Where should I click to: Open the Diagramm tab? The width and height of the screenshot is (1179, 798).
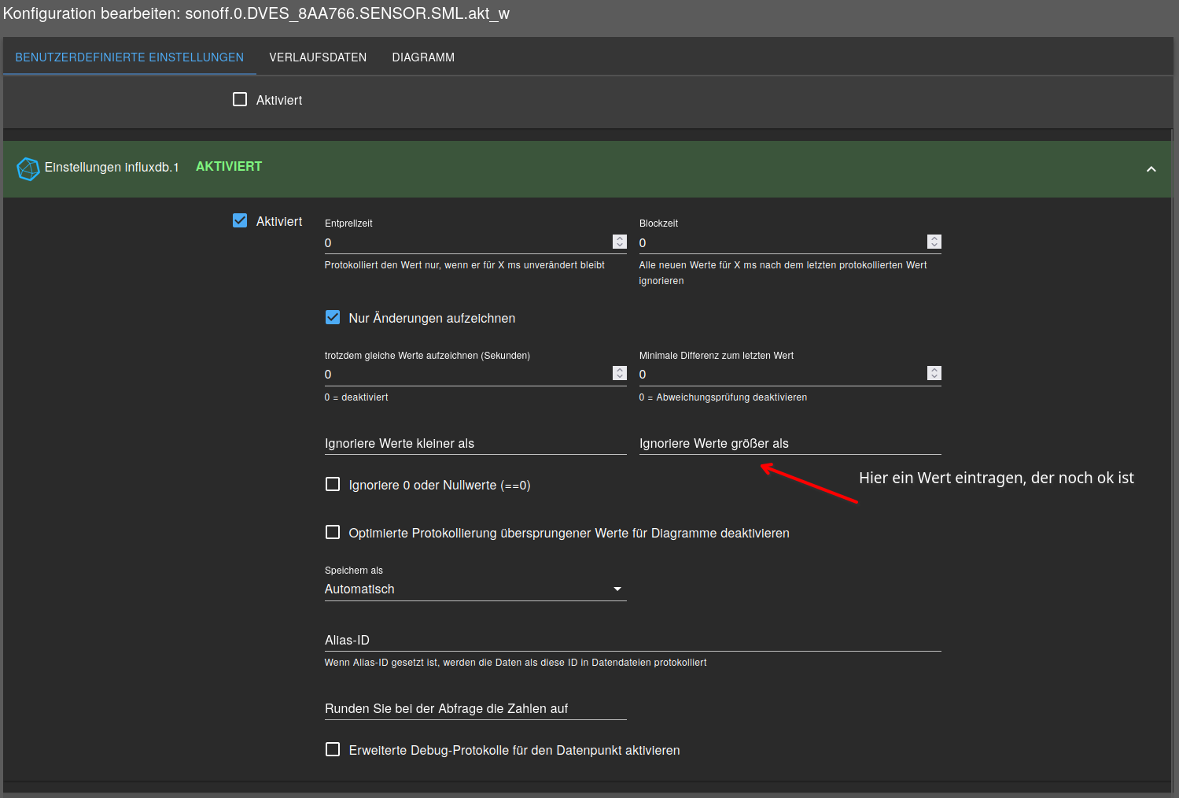(x=423, y=57)
